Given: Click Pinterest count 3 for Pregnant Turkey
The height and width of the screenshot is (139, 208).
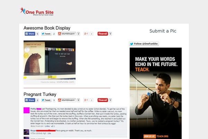Looking at the screenshot, I should [110, 100].
